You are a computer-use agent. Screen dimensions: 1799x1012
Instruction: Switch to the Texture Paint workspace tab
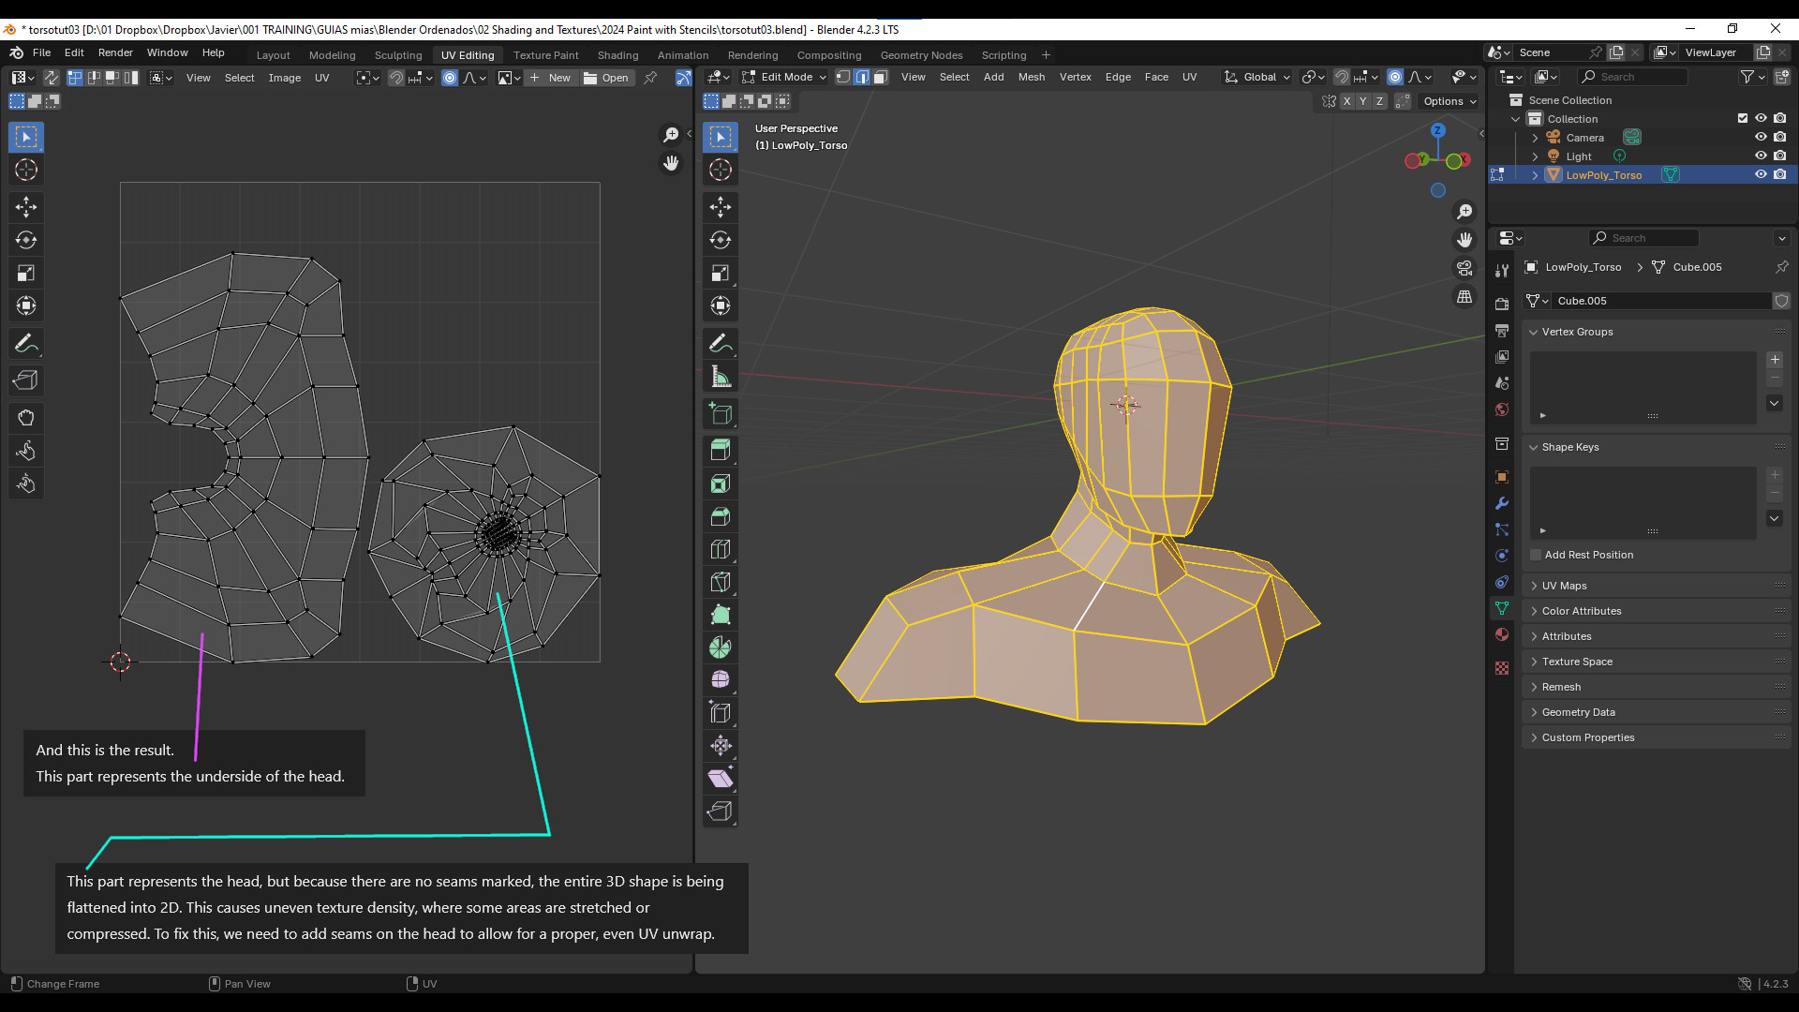click(x=545, y=55)
